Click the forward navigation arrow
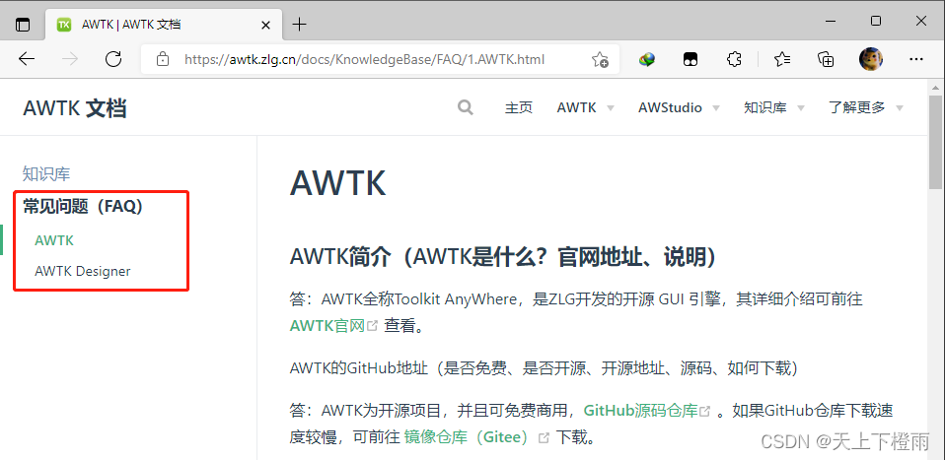Image resolution: width=945 pixels, height=460 pixels. pos(70,59)
